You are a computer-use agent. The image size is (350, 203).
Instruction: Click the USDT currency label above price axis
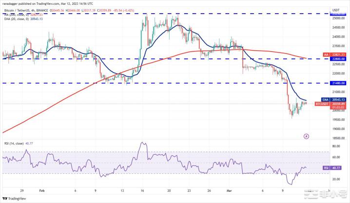tap(336, 10)
